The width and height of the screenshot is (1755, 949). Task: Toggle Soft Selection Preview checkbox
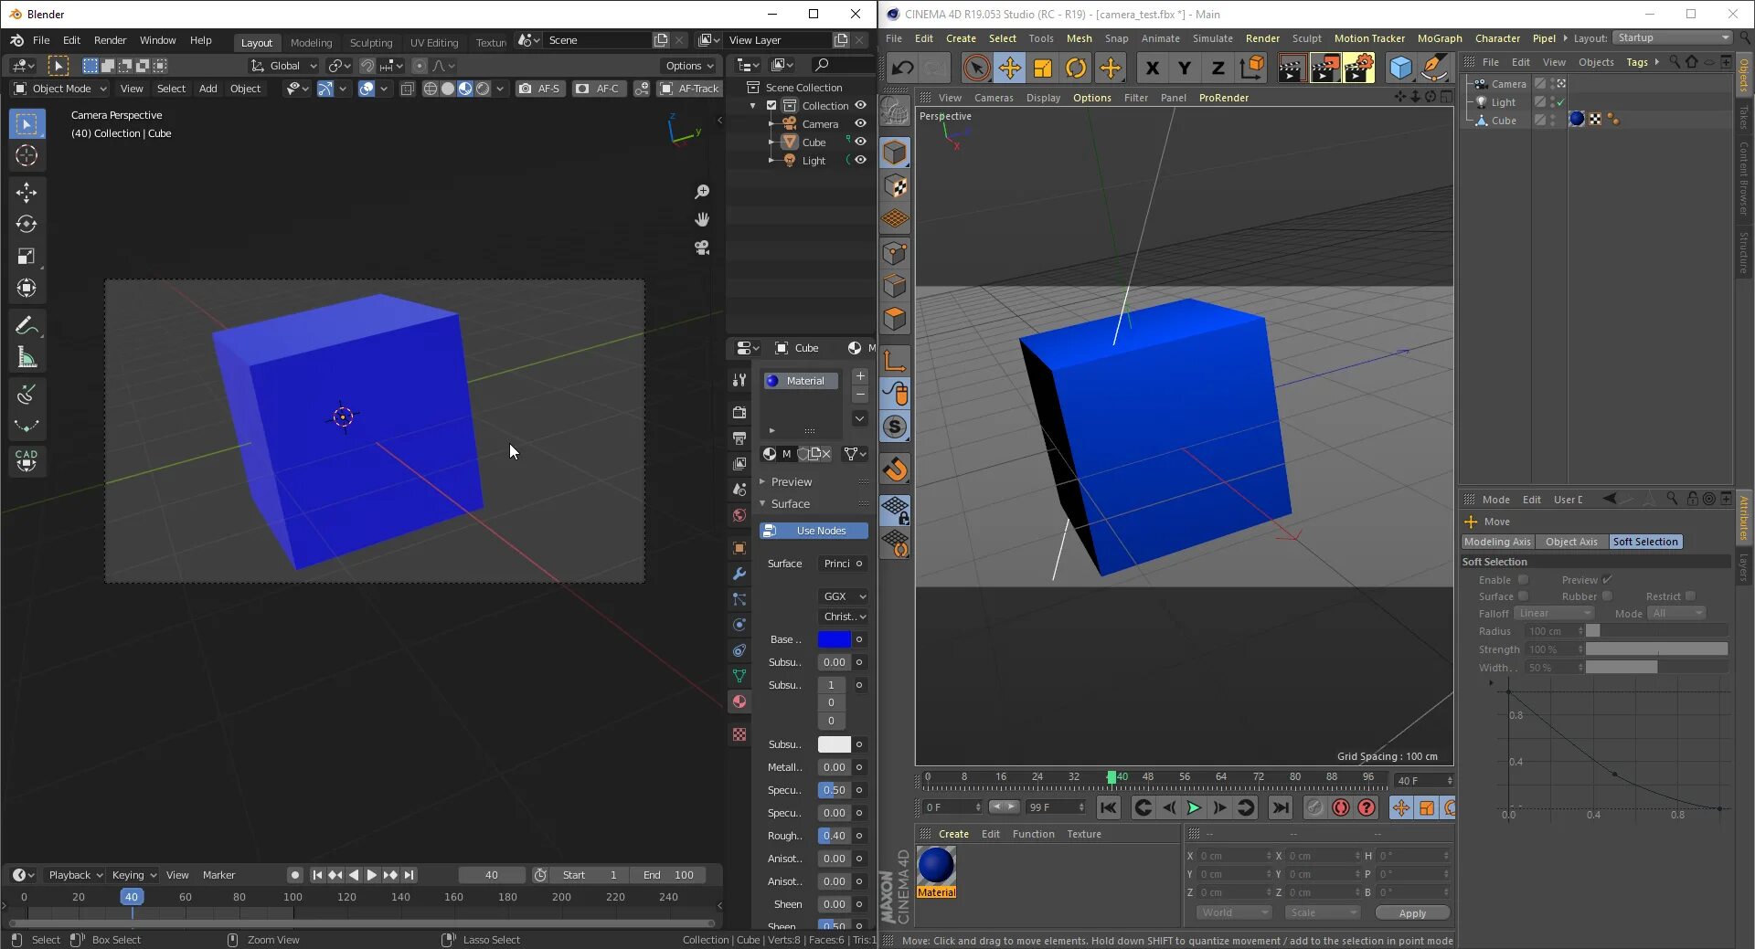[1608, 579]
